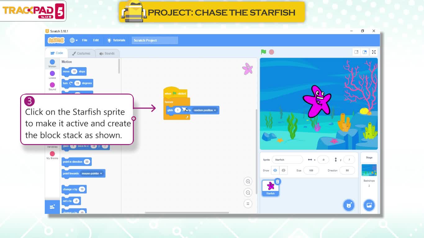Select the Looks block category
Screen dimensions: 424x238
coord(52,75)
